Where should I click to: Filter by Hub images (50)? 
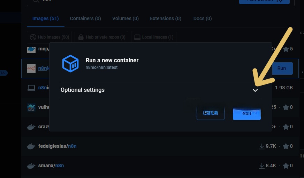[x=50, y=37]
